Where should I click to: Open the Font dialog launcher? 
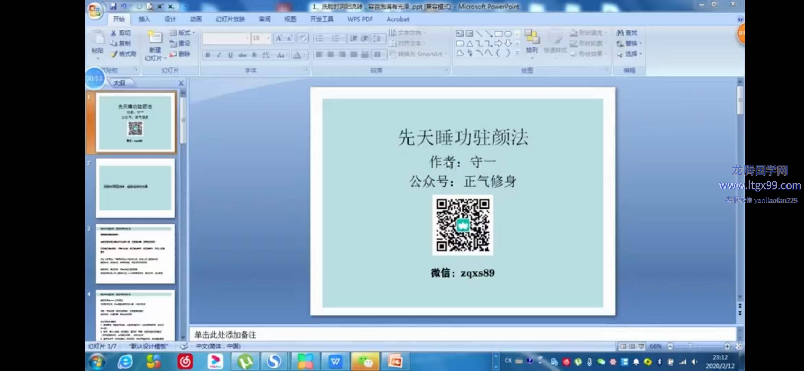(x=306, y=70)
